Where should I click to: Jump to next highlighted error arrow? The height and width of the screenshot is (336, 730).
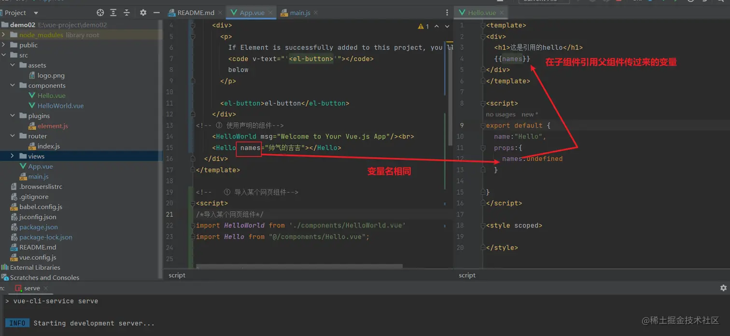pos(447,26)
